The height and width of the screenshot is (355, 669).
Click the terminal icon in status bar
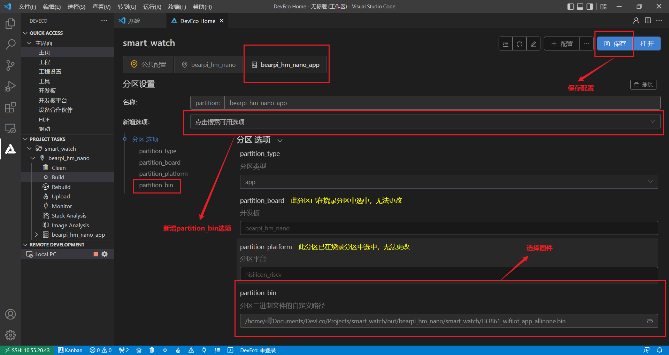tap(230, 350)
